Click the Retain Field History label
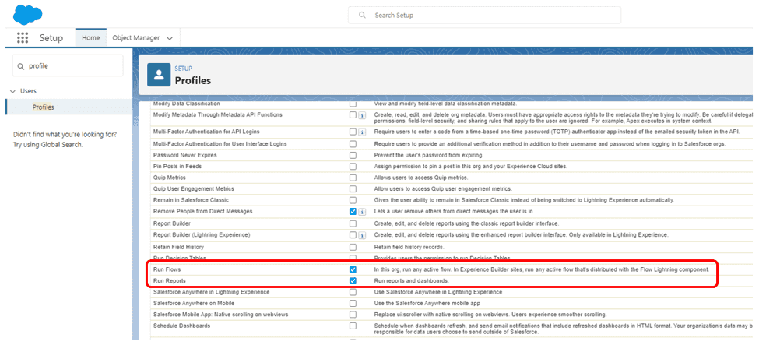Viewport: 759px width, 359px height. 179,247
